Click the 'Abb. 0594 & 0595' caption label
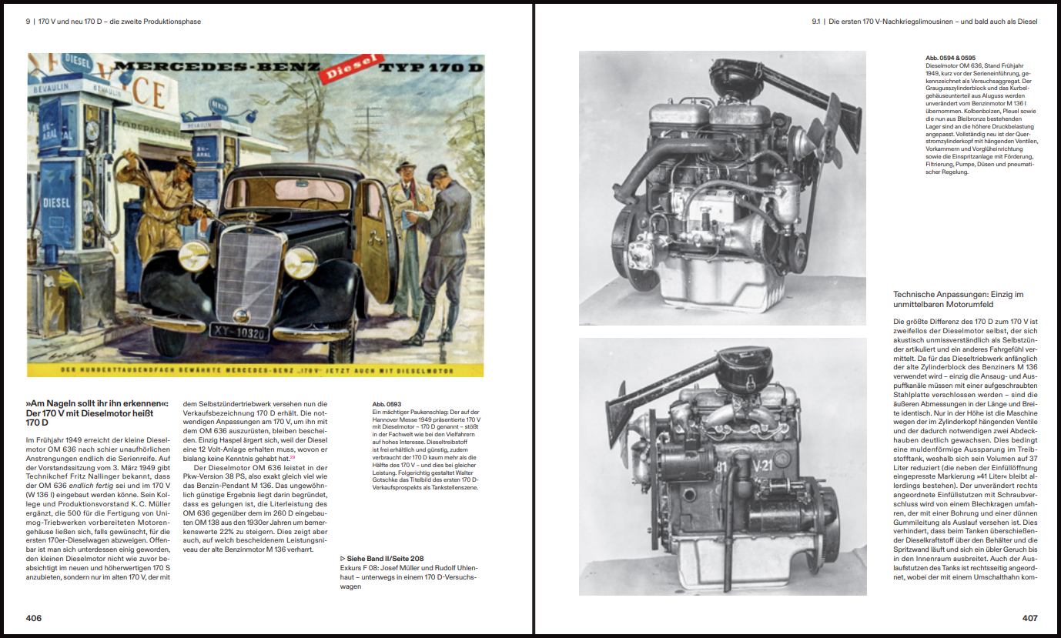1061x638 pixels. pyautogui.click(x=950, y=58)
